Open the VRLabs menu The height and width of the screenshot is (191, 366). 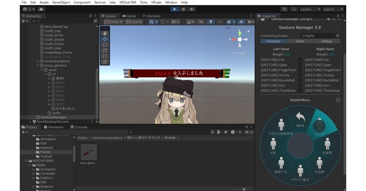156,2
